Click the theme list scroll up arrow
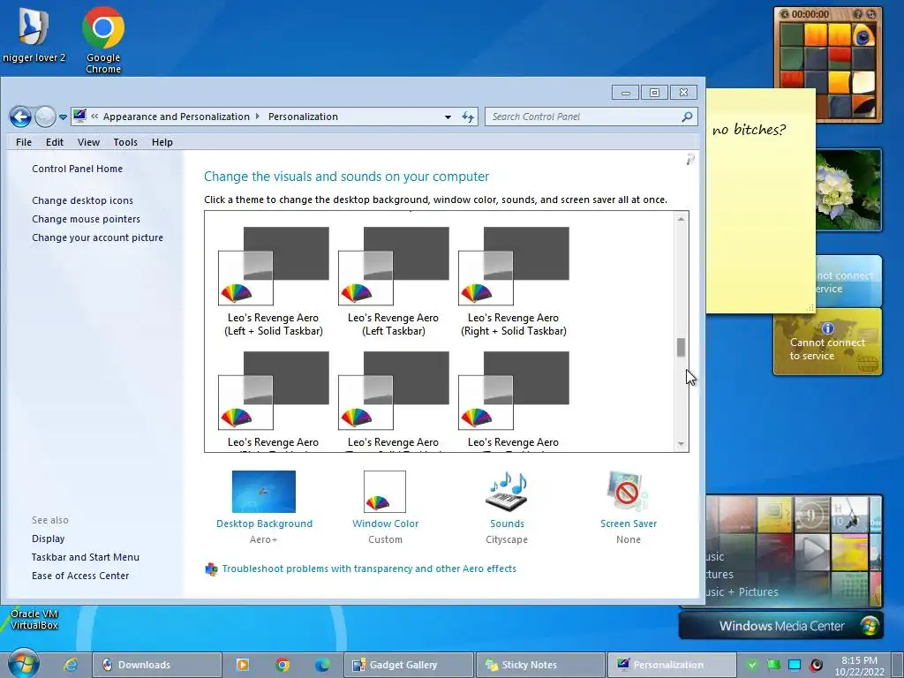This screenshot has width=904, height=678. [x=681, y=219]
